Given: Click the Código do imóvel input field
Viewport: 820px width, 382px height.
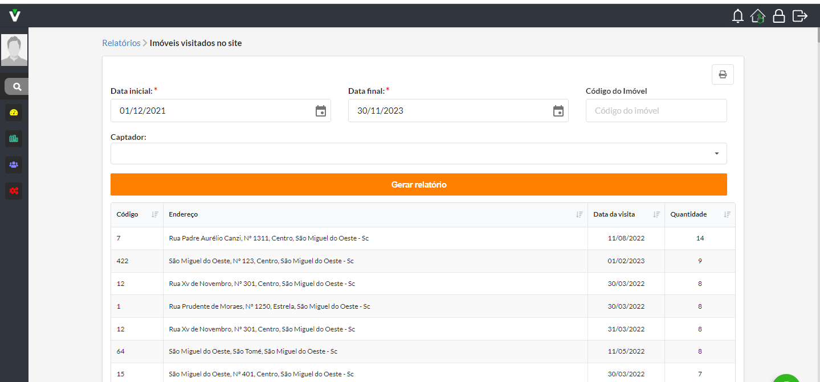Looking at the screenshot, I should (656, 111).
